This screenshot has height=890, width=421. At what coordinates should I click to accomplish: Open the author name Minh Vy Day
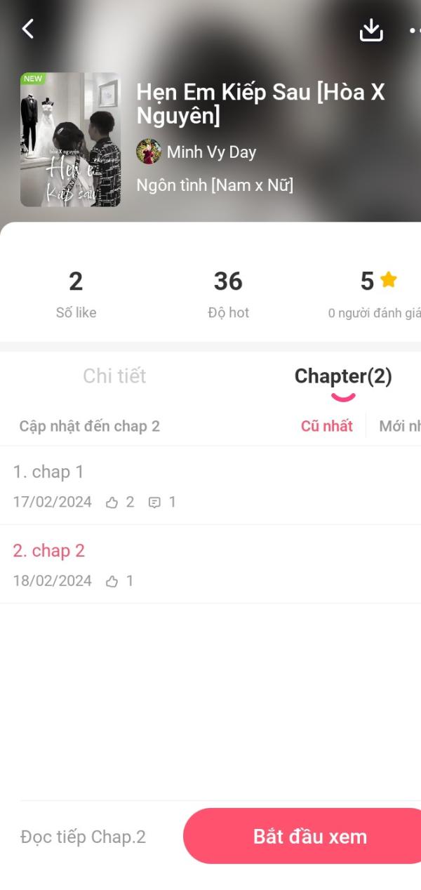click(211, 152)
